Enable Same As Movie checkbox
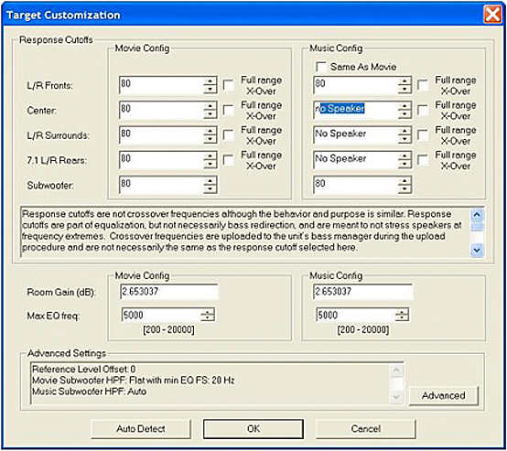Image resolution: width=507 pixels, height=451 pixels. tap(321, 67)
